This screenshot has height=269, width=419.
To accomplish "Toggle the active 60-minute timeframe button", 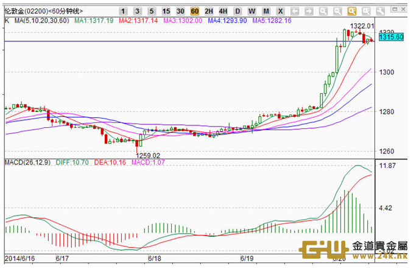I will pos(194,12).
